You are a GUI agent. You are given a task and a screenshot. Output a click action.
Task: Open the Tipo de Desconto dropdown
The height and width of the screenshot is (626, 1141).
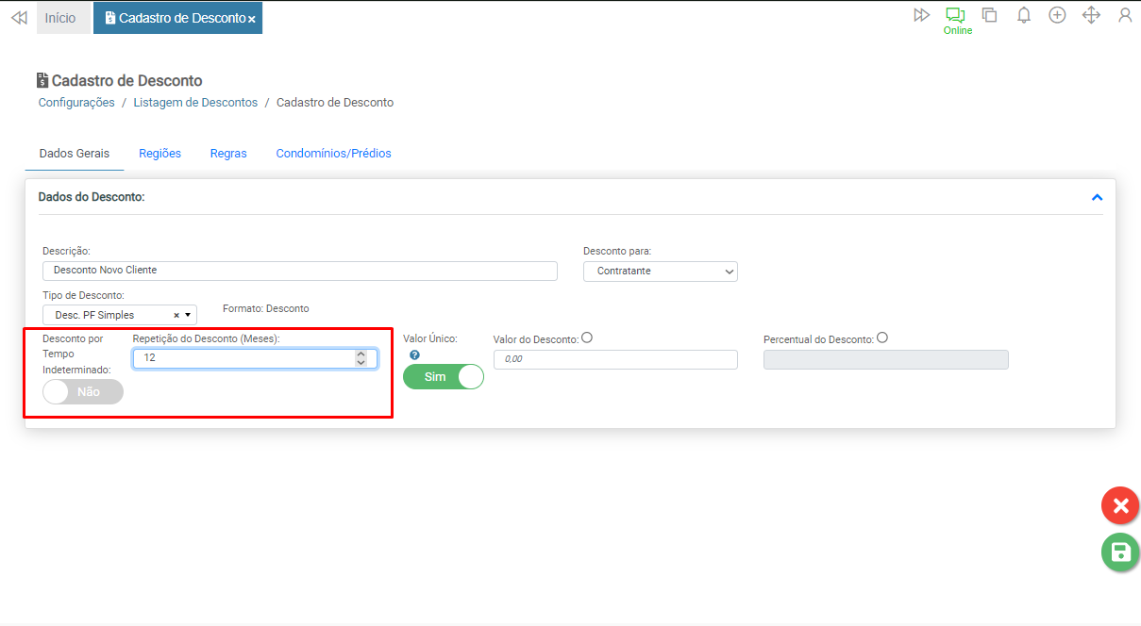pyautogui.click(x=119, y=315)
